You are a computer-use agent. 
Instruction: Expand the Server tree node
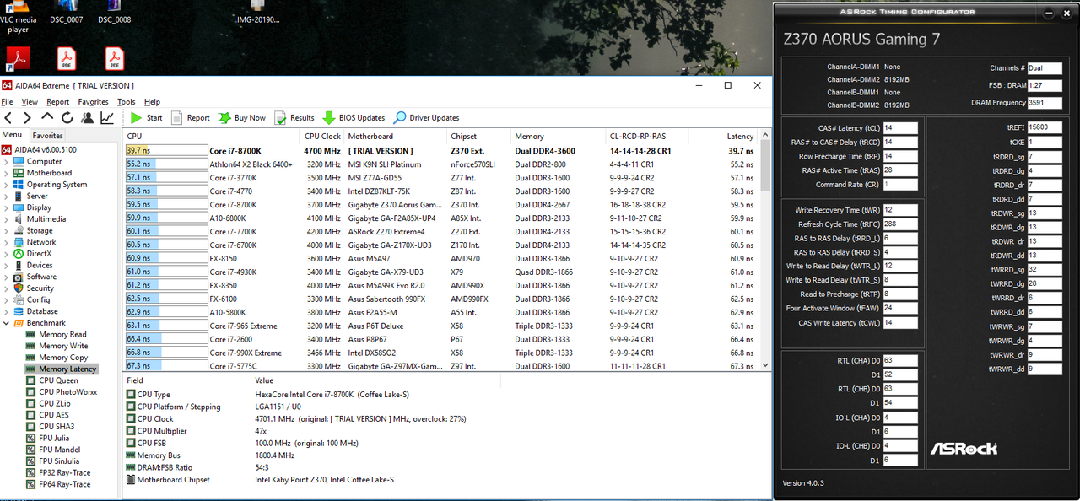click(7, 196)
